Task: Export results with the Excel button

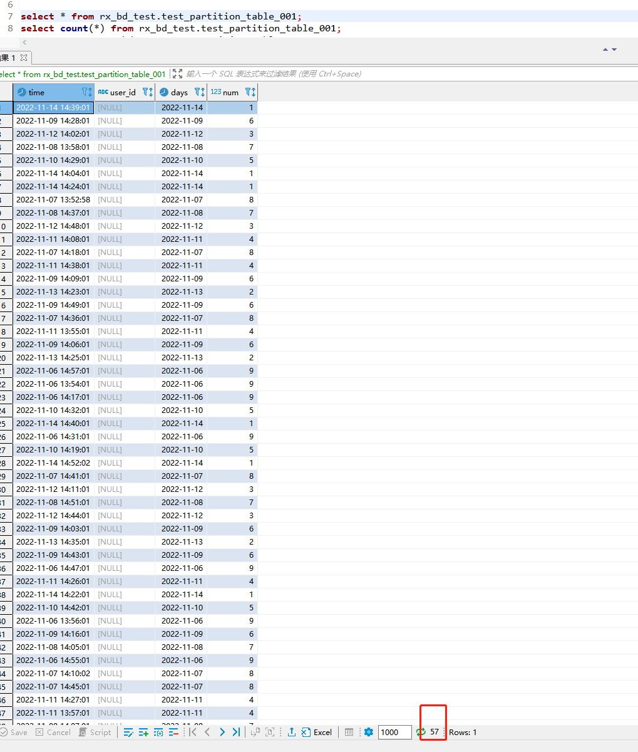Action: point(317,732)
